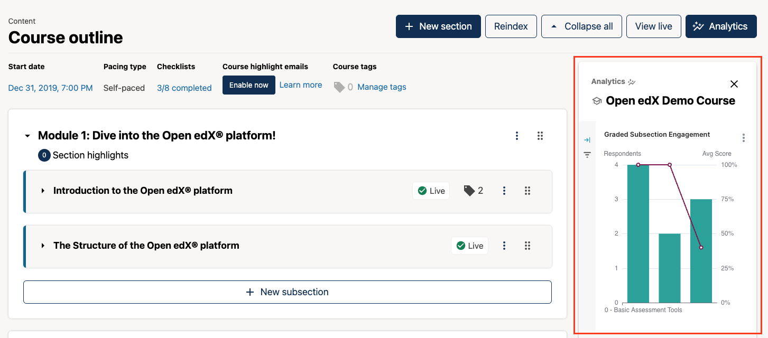Expand the Introduction to the Open edX platform subsection
The height and width of the screenshot is (338, 768).
(43, 191)
